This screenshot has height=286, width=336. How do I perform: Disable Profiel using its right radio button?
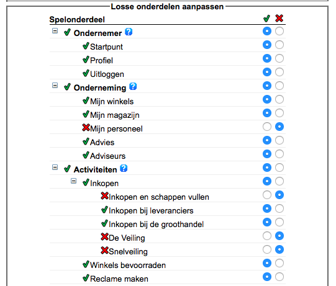[279, 58]
